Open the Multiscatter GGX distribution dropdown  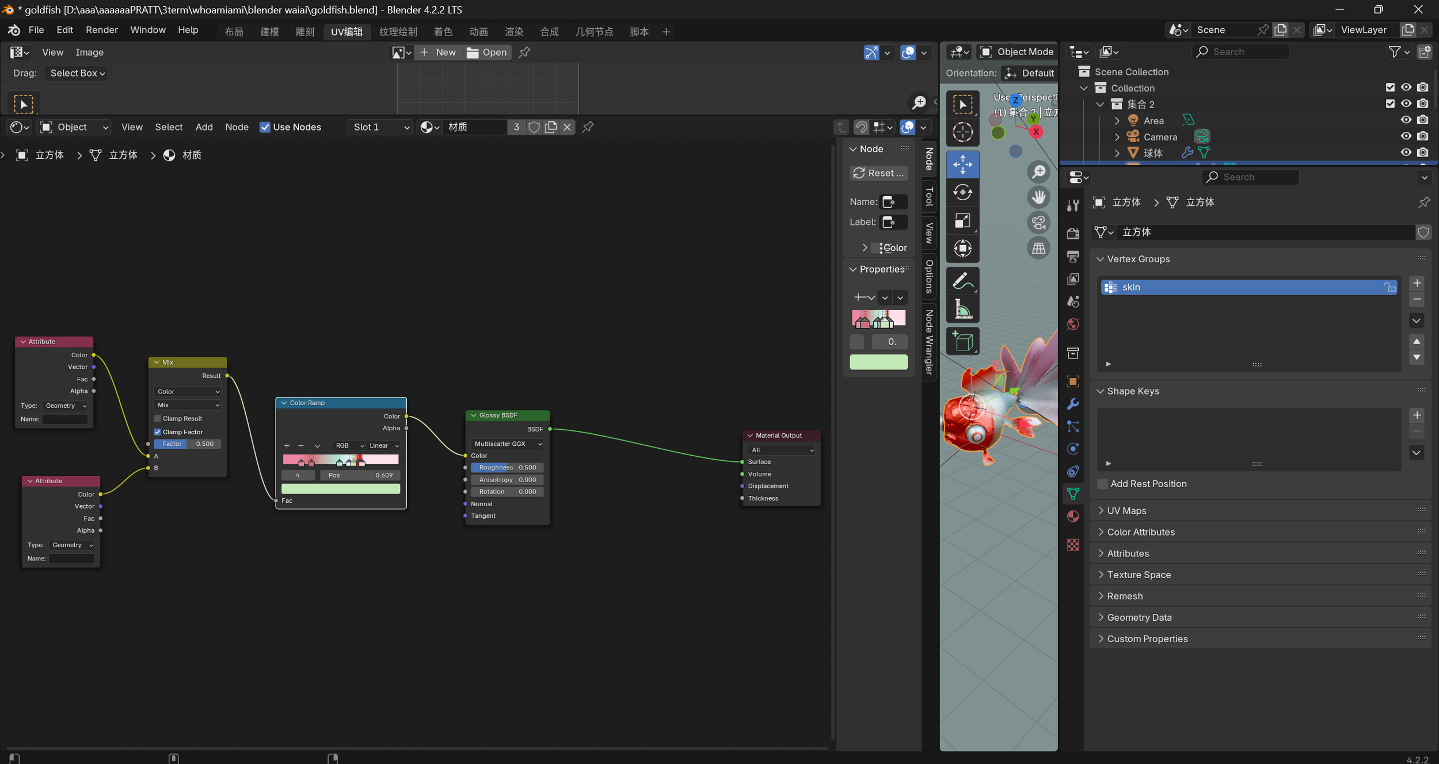(507, 444)
